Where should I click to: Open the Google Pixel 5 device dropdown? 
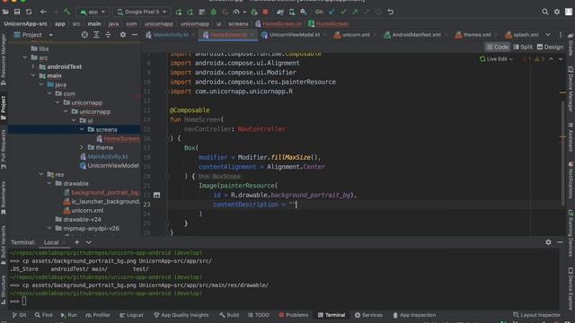click(142, 12)
